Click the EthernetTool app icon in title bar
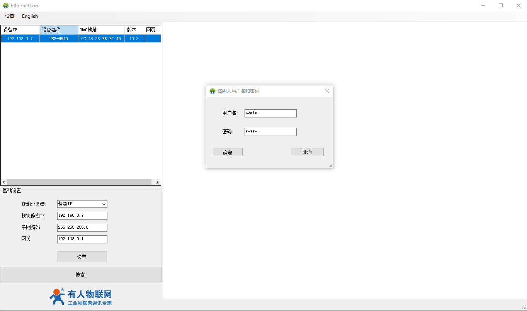This screenshot has height=311, width=527. coord(6,5)
